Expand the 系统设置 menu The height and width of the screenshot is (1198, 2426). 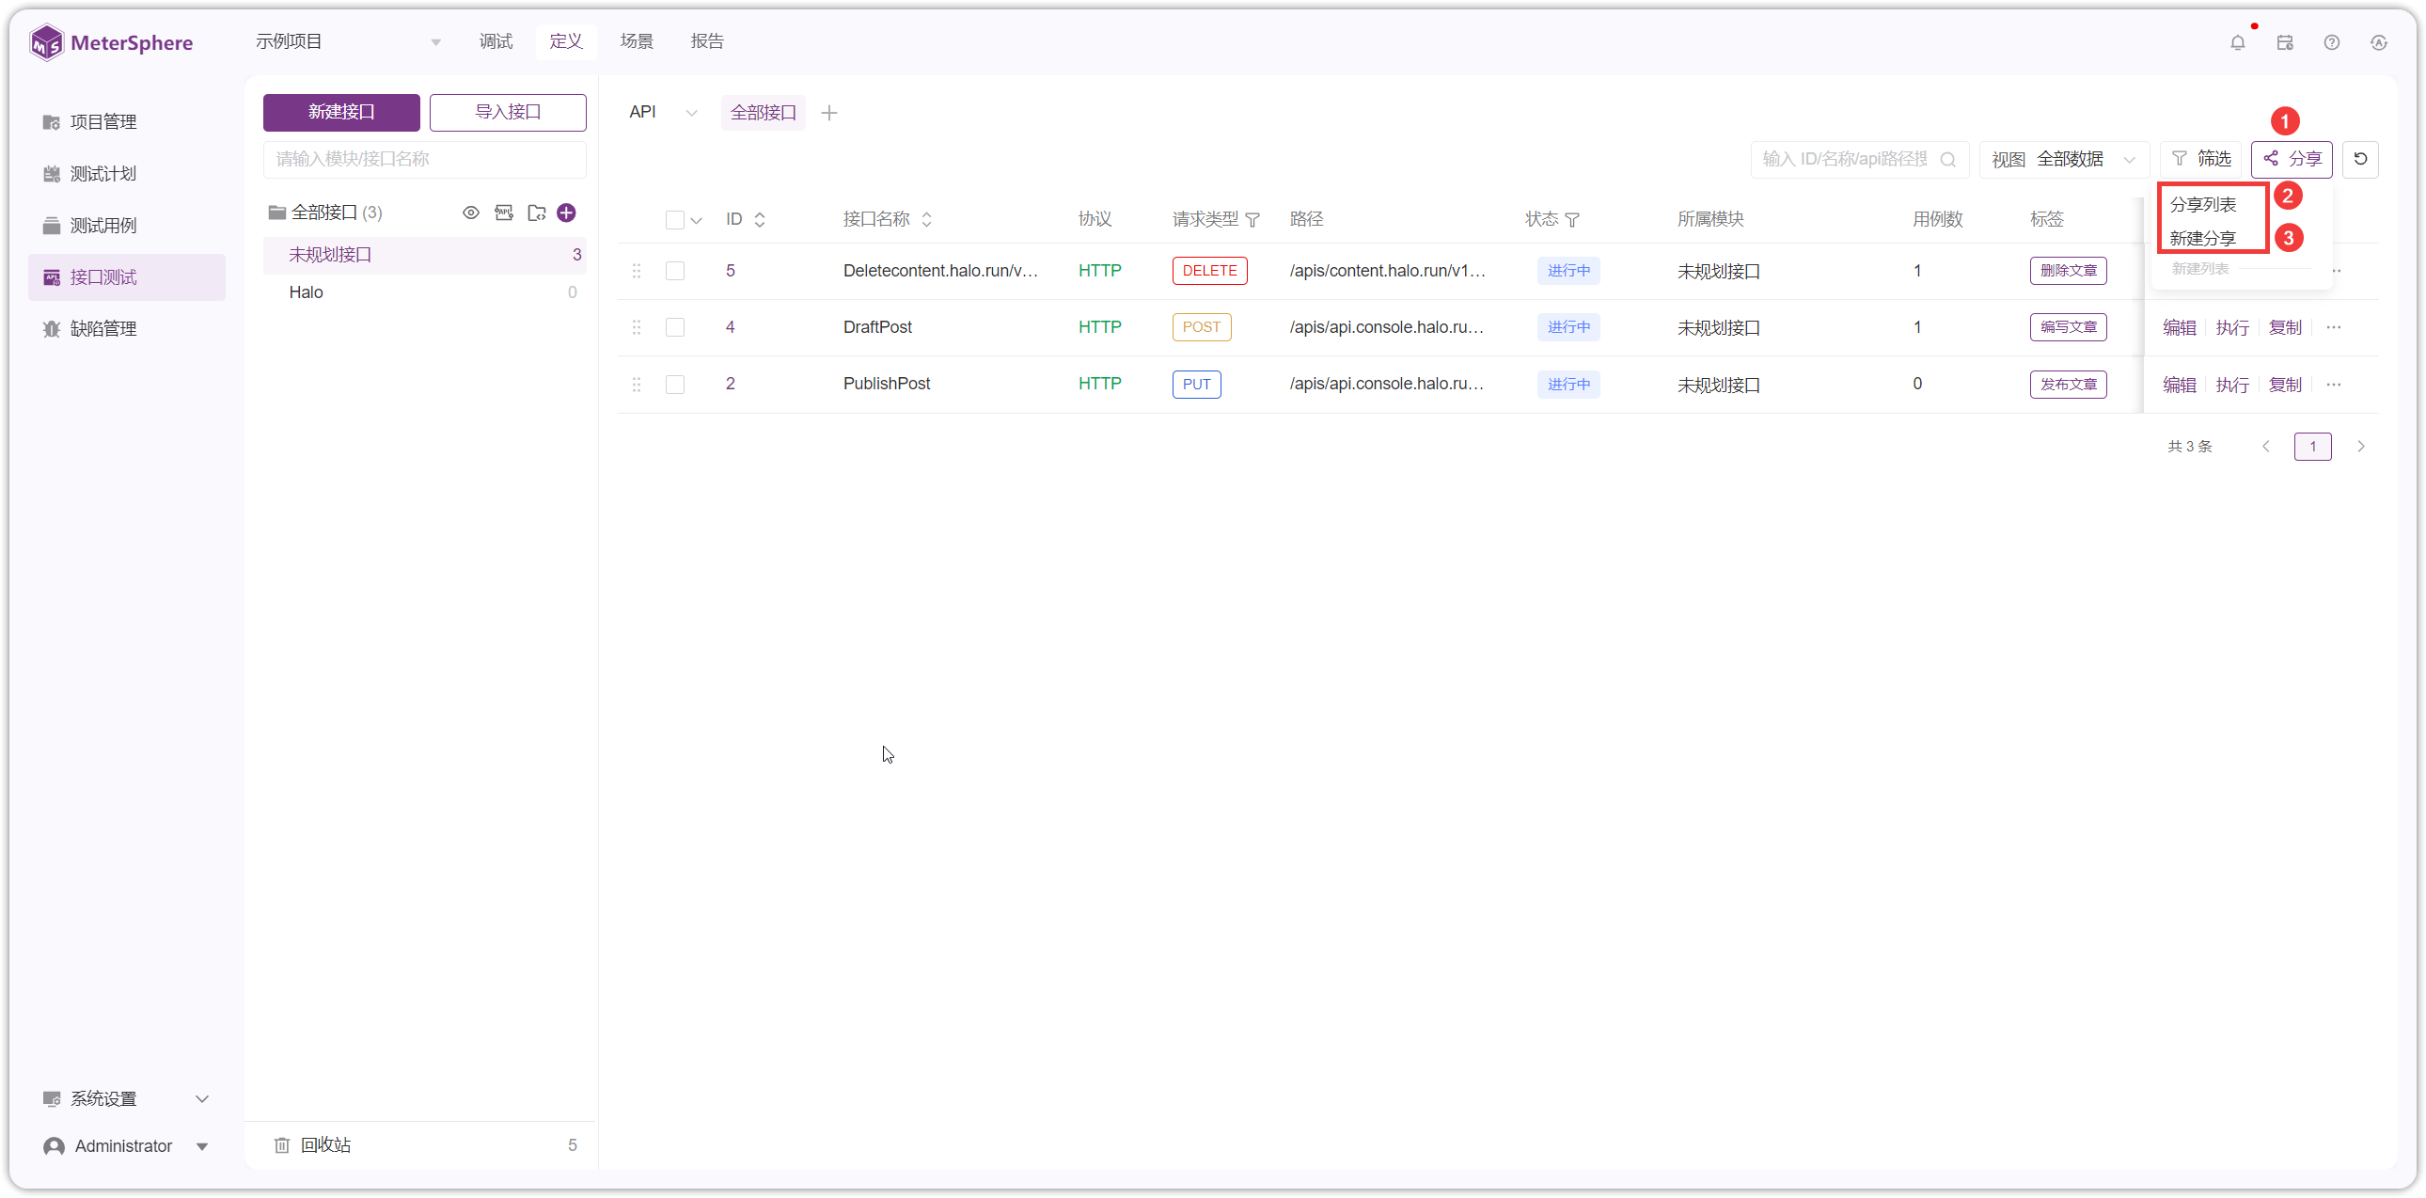125,1098
